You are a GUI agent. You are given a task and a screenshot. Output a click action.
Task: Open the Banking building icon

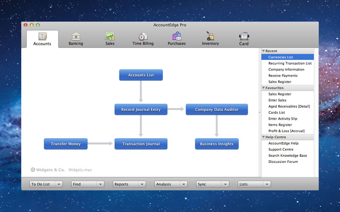point(76,36)
